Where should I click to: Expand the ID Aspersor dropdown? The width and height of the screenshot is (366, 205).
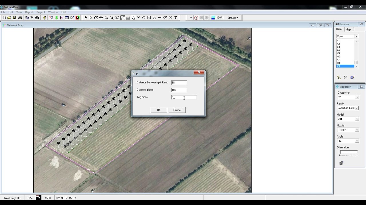pyautogui.click(x=357, y=97)
